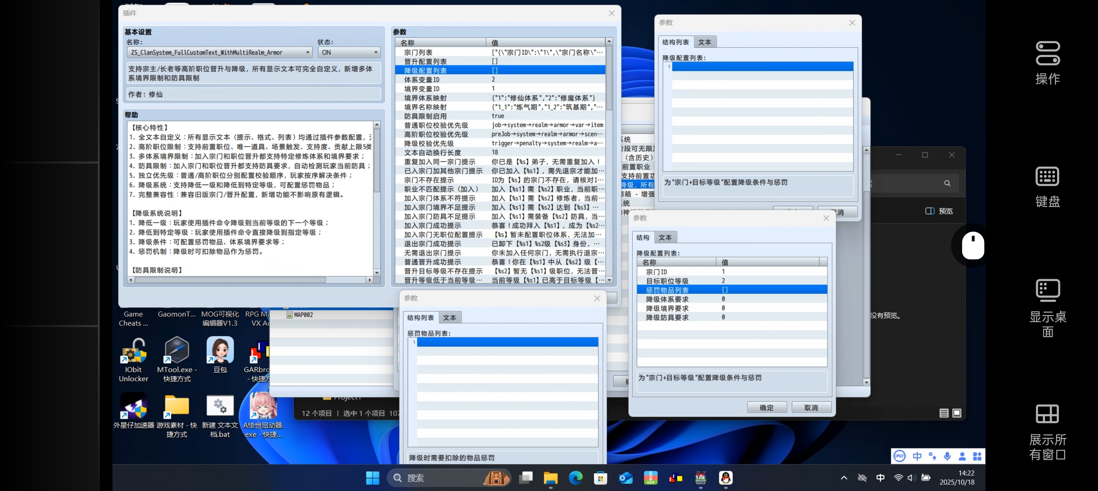Switch Explorer to details list view icon
Image resolution: width=1098 pixels, height=491 pixels.
(x=944, y=413)
